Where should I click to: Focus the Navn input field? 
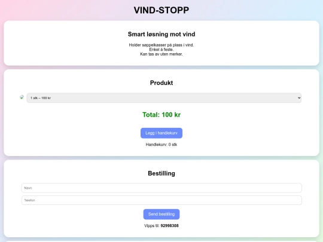coord(161,188)
